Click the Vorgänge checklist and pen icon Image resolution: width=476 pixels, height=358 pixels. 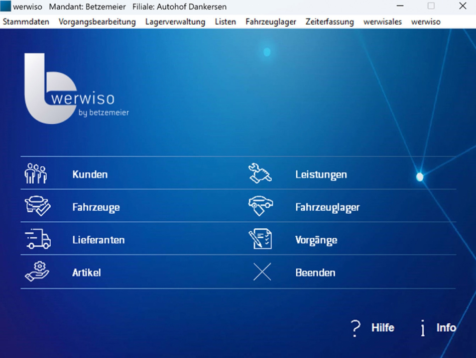(260, 239)
